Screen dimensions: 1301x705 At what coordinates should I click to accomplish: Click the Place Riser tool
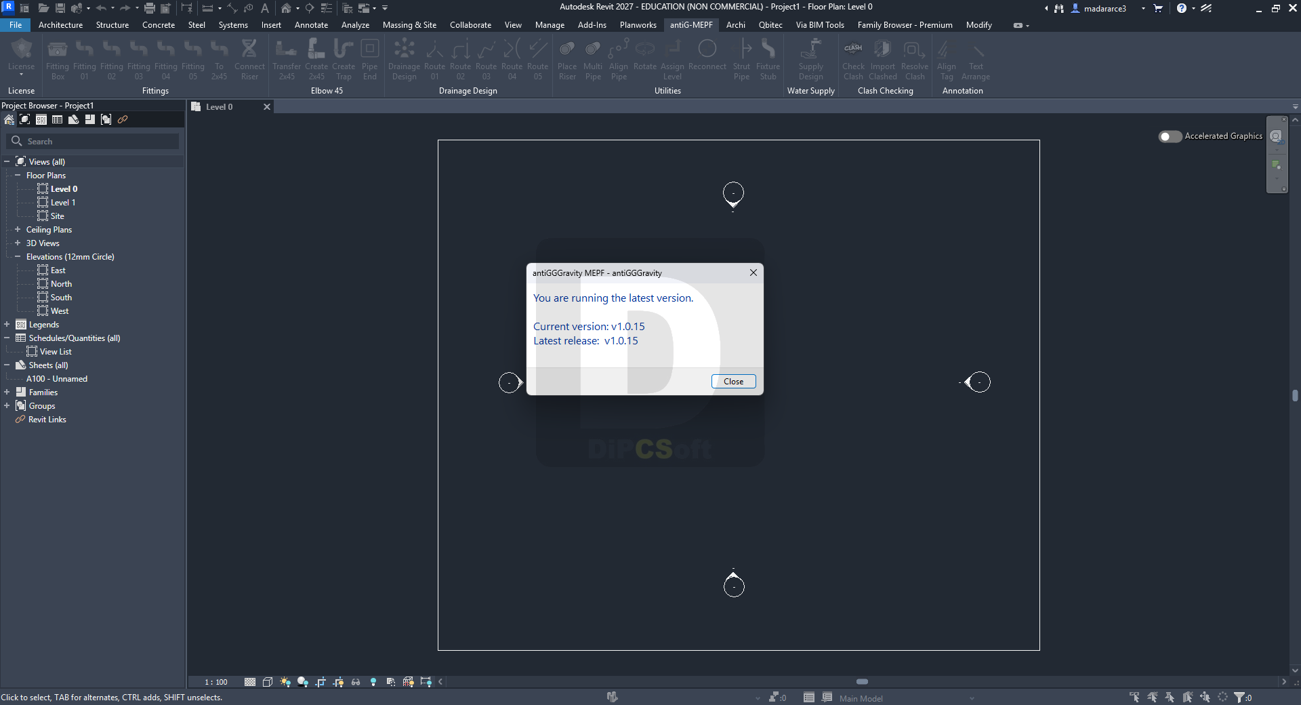click(567, 60)
